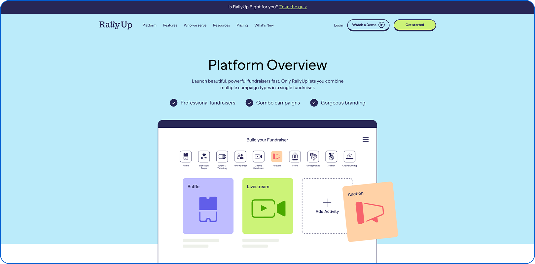Click the Launch beautiful, powerful fundraisers paragraph

267,84
